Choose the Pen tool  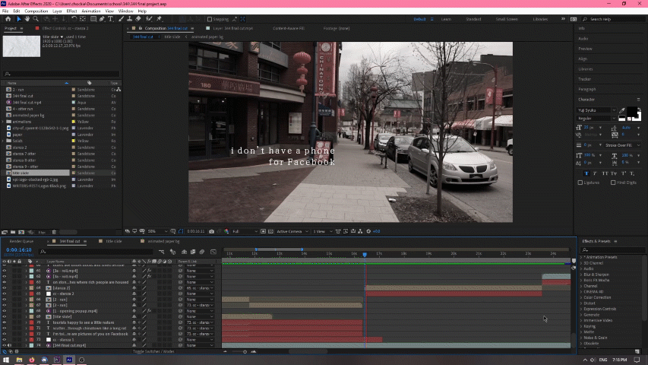[x=101, y=19]
